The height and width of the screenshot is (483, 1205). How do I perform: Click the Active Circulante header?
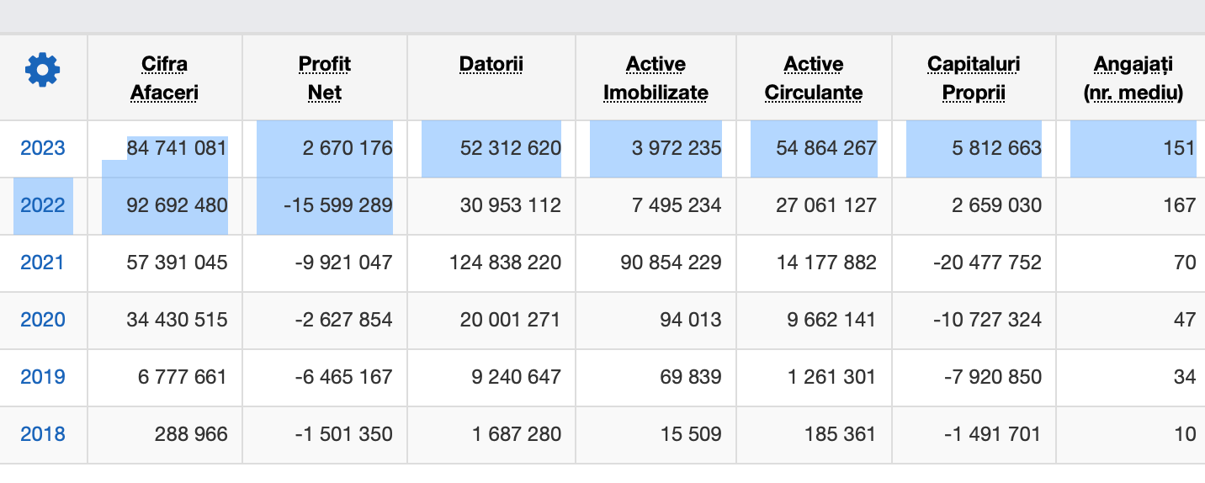[814, 77]
